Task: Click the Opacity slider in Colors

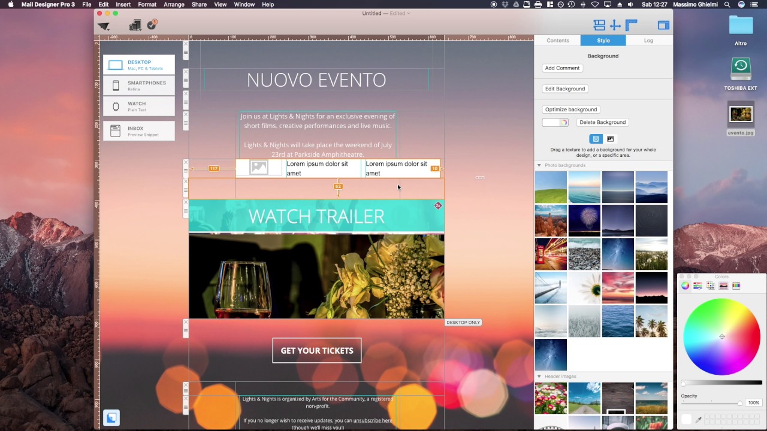Action: tap(711, 403)
